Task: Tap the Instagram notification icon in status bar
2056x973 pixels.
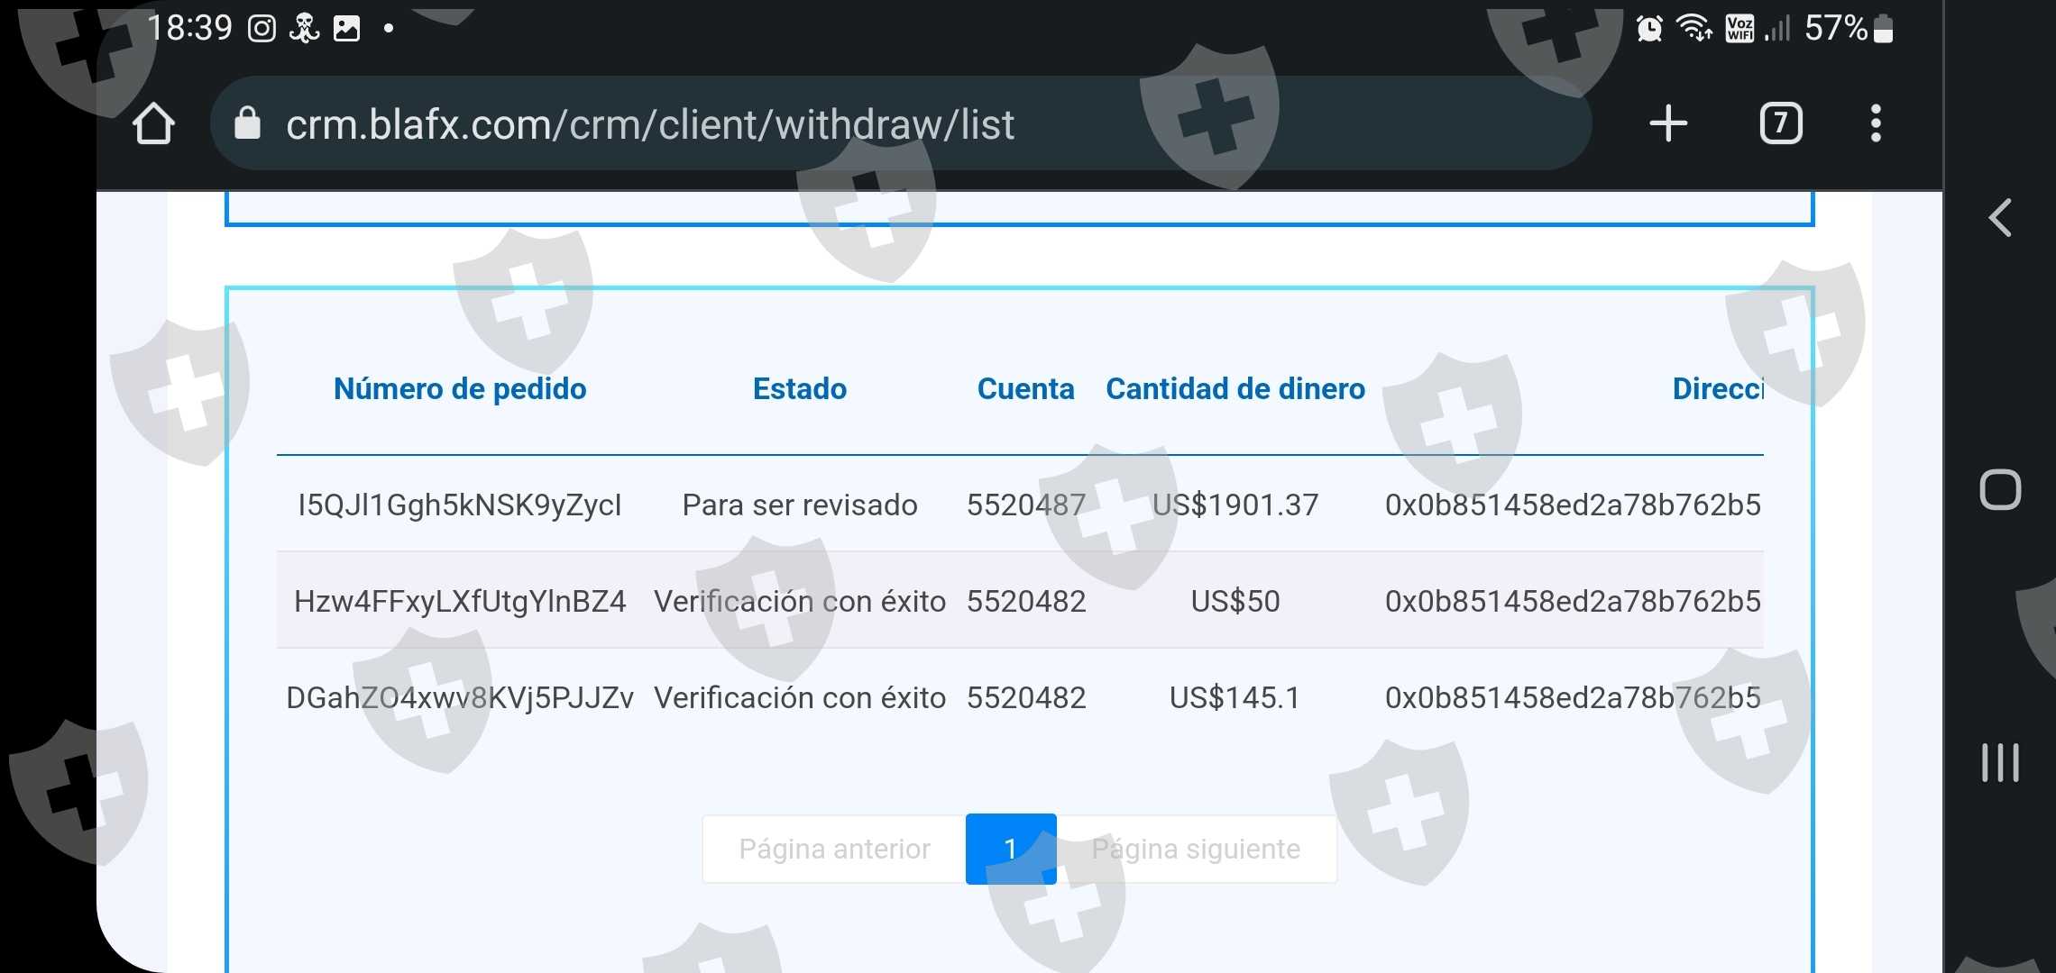Action: (x=262, y=29)
